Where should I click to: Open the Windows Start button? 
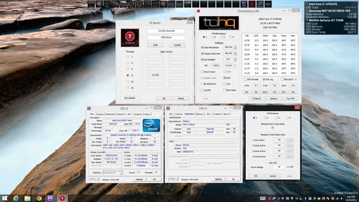[4, 198]
